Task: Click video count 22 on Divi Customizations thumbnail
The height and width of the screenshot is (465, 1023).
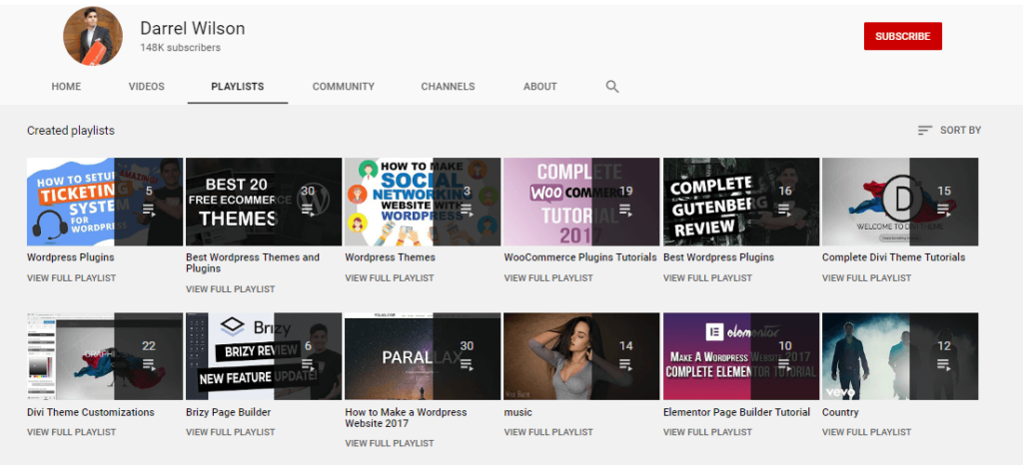Action: click(149, 346)
